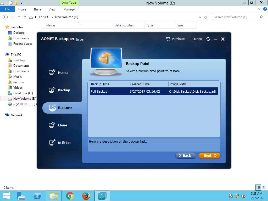
Task: Launch PowerShell from the taskbar
Action: click(x=37, y=196)
